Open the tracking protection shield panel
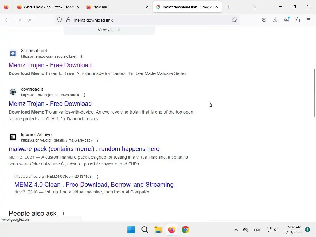Viewport: 316px width, 237px height. pos(60,20)
